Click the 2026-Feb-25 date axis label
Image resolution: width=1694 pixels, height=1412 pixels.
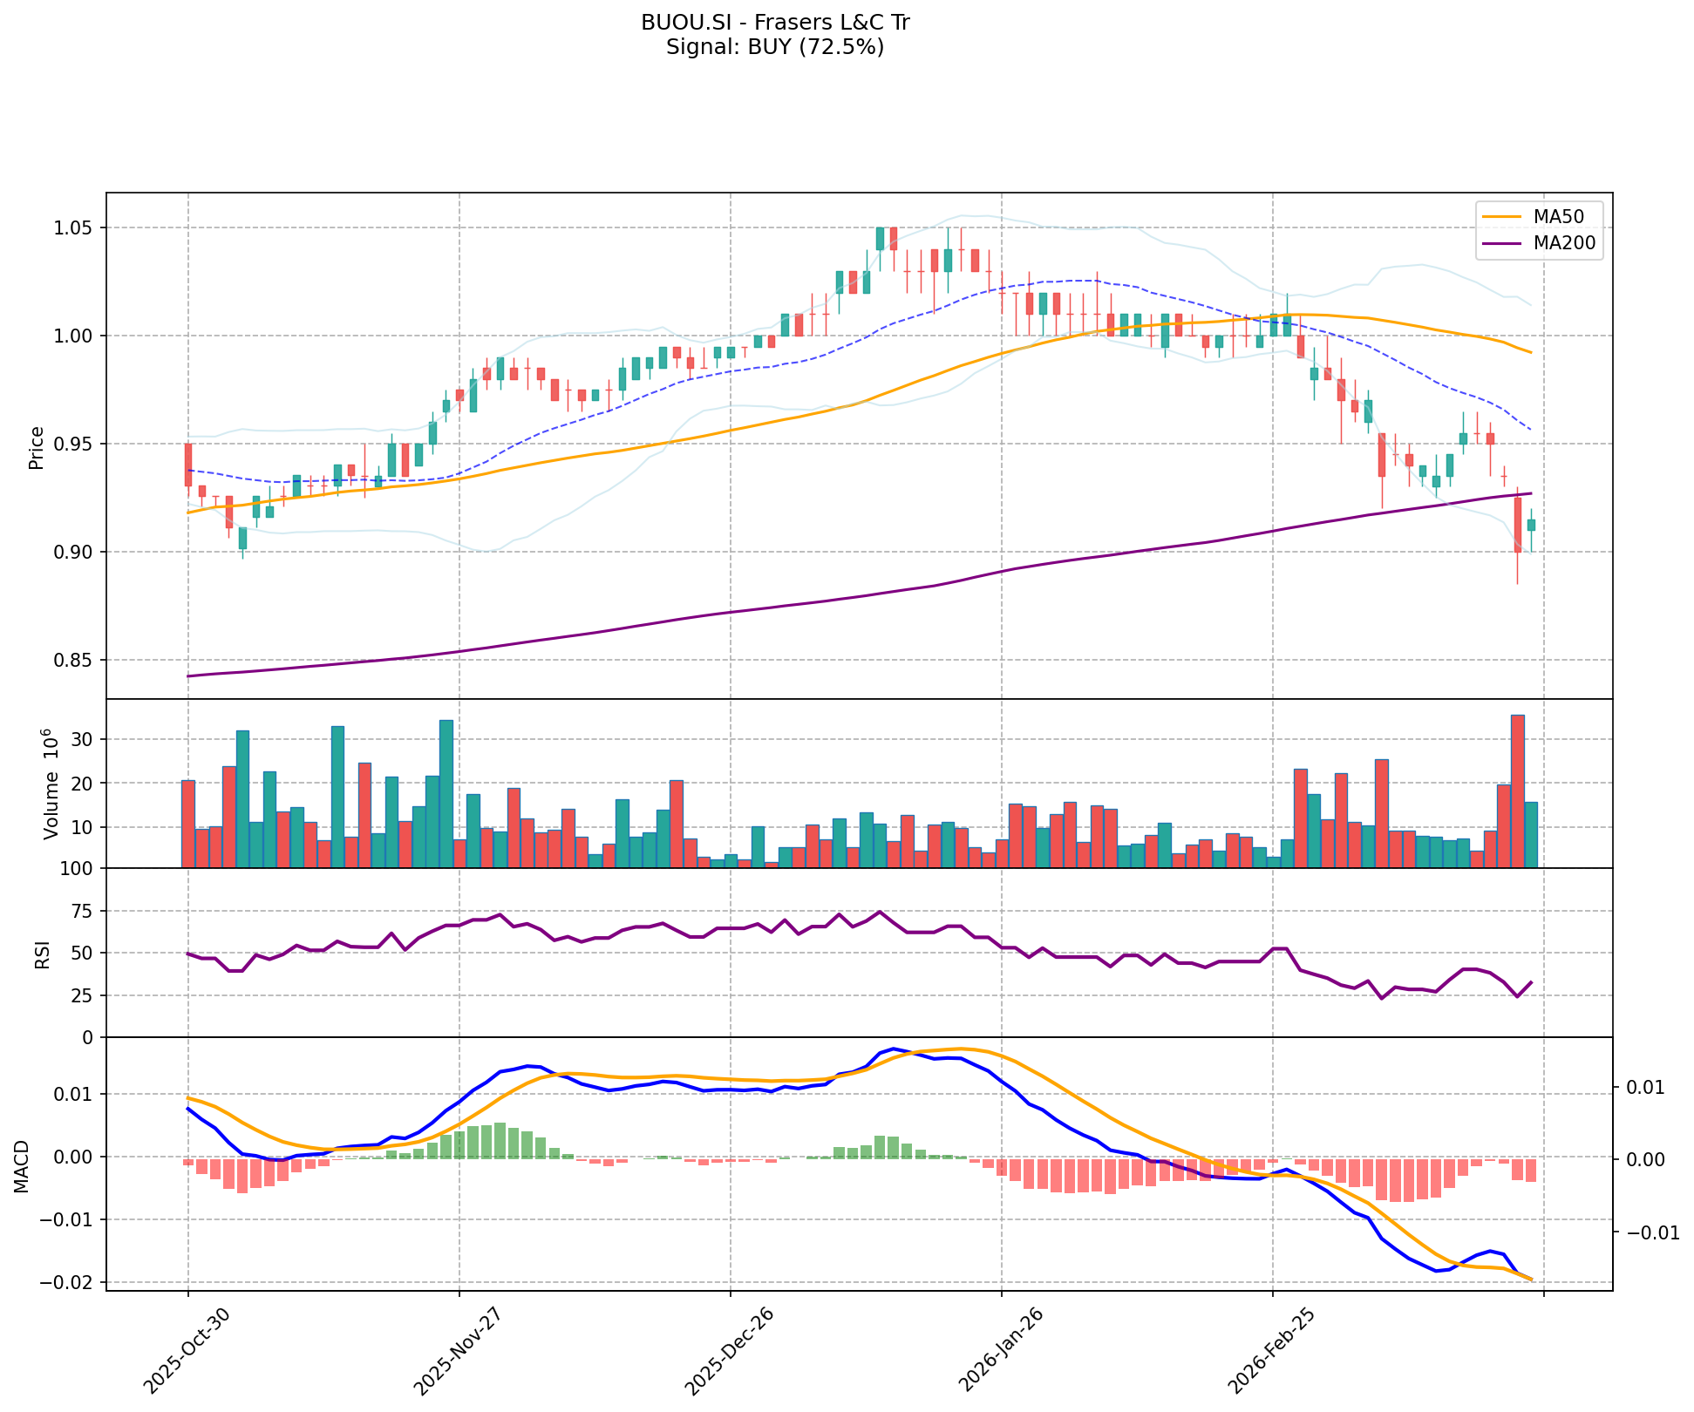coord(1271,1351)
